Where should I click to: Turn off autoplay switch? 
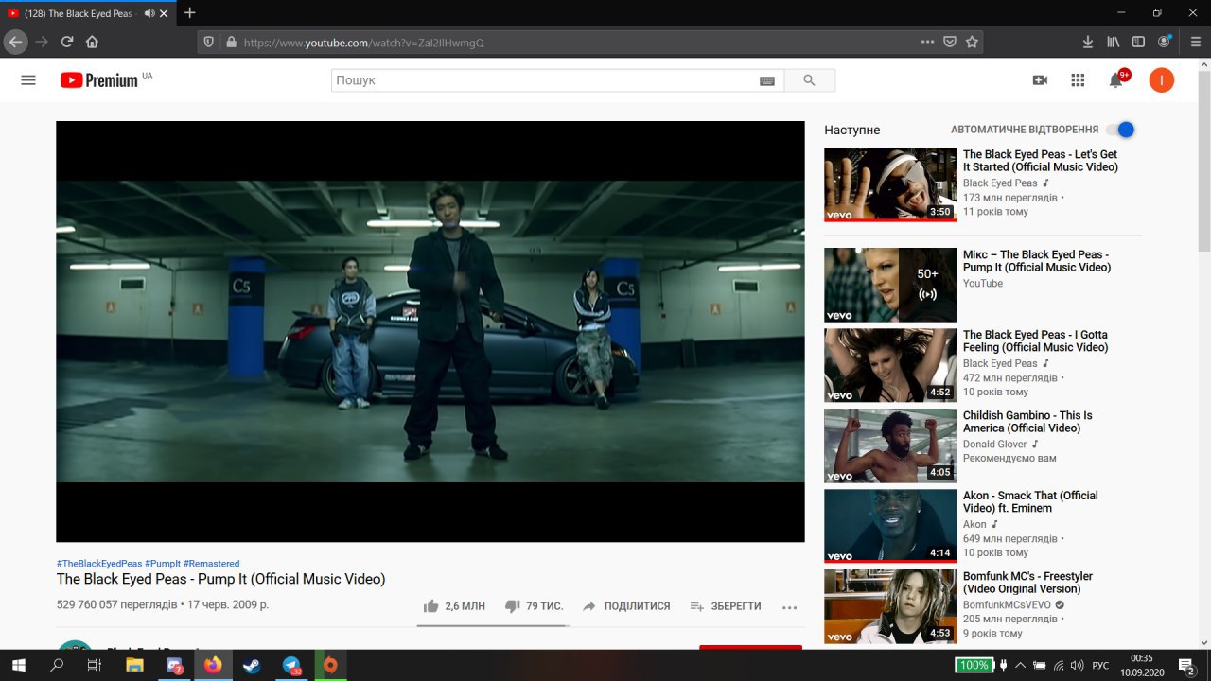pos(1121,130)
